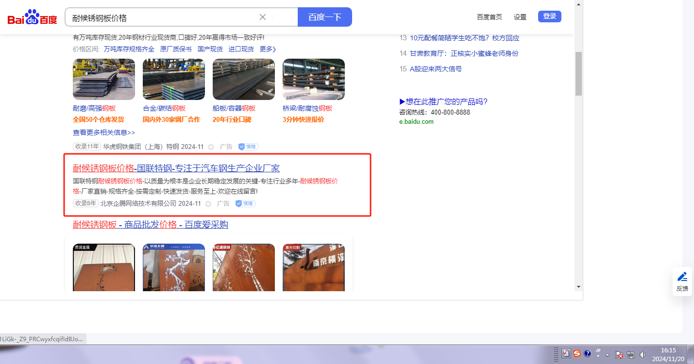
Task: Click the 桥梁/耐腐蚀钢板 text link
Action: (x=307, y=108)
